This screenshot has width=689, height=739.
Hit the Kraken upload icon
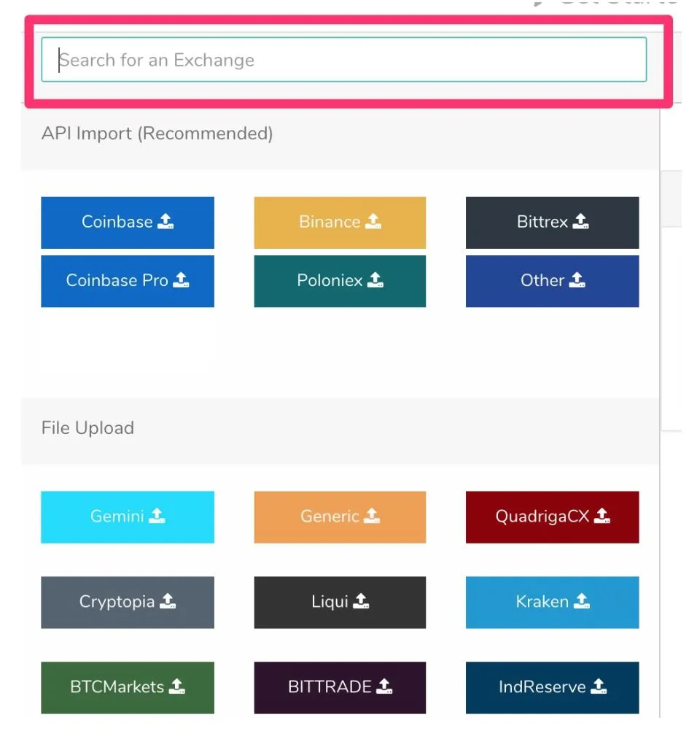(581, 602)
